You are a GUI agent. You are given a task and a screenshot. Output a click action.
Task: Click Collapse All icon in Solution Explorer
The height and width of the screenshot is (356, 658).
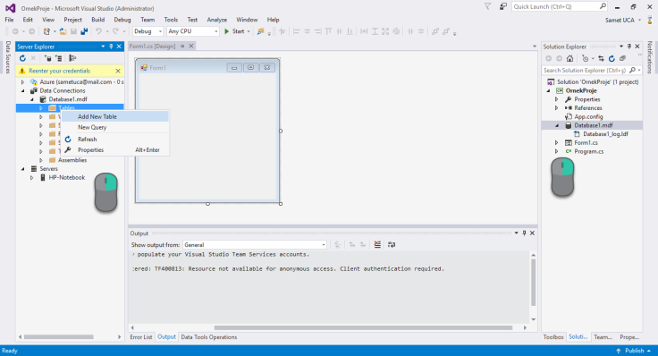click(623, 58)
